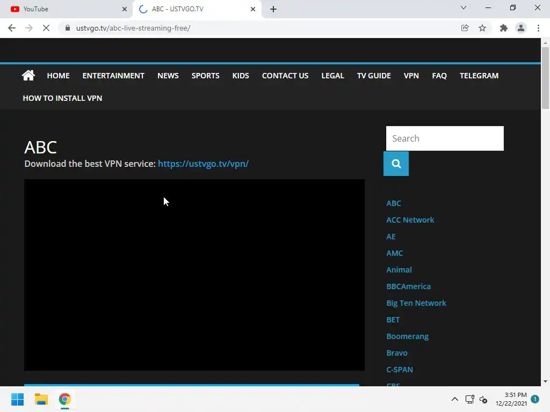This screenshot has height=412, width=550.
Task: Open the NEWS menu item
Action: [168, 76]
